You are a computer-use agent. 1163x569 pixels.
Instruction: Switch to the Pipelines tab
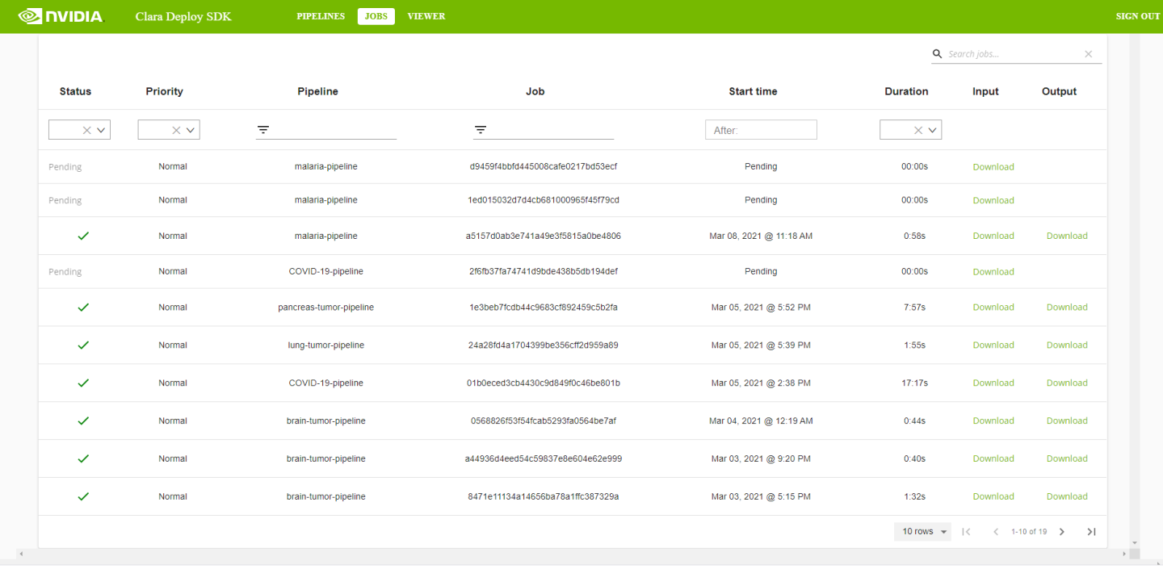[x=321, y=16]
